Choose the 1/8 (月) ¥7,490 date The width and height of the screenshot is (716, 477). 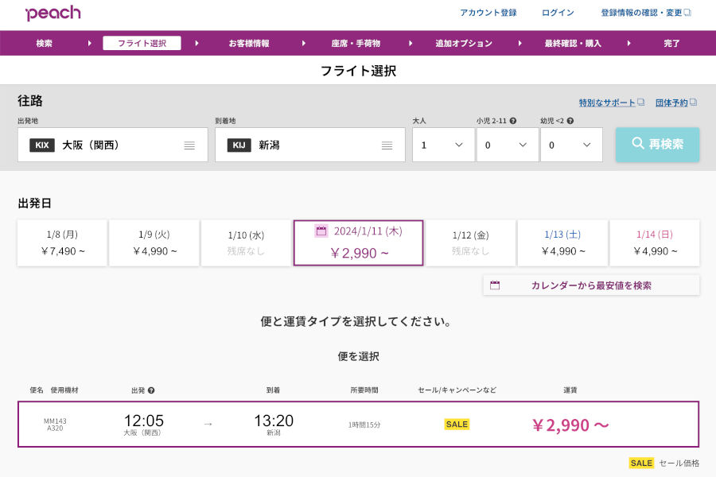tap(62, 242)
